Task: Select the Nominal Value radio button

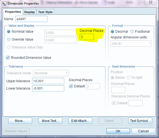Action: click(9, 32)
